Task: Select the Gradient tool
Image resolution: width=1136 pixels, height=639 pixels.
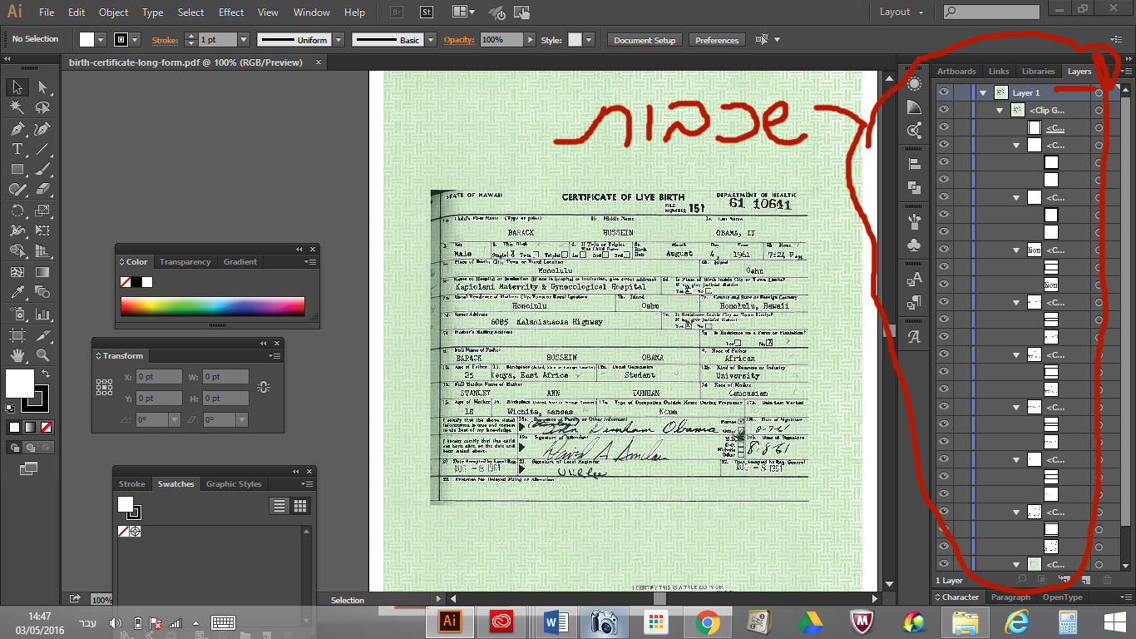Action: (x=42, y=272)
